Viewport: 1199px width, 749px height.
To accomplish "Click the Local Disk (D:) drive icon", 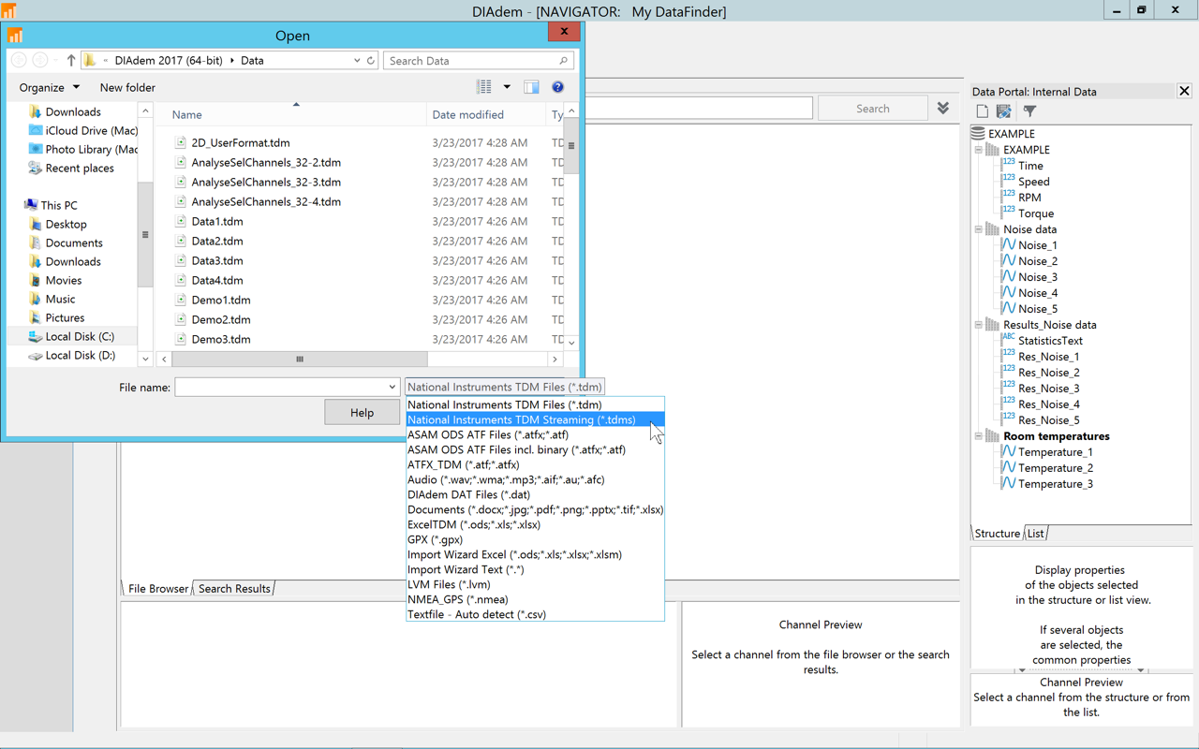I will (x=35, y=355).
